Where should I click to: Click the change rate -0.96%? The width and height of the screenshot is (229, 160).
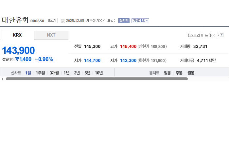pyautogui.click(x=44, y=59)
